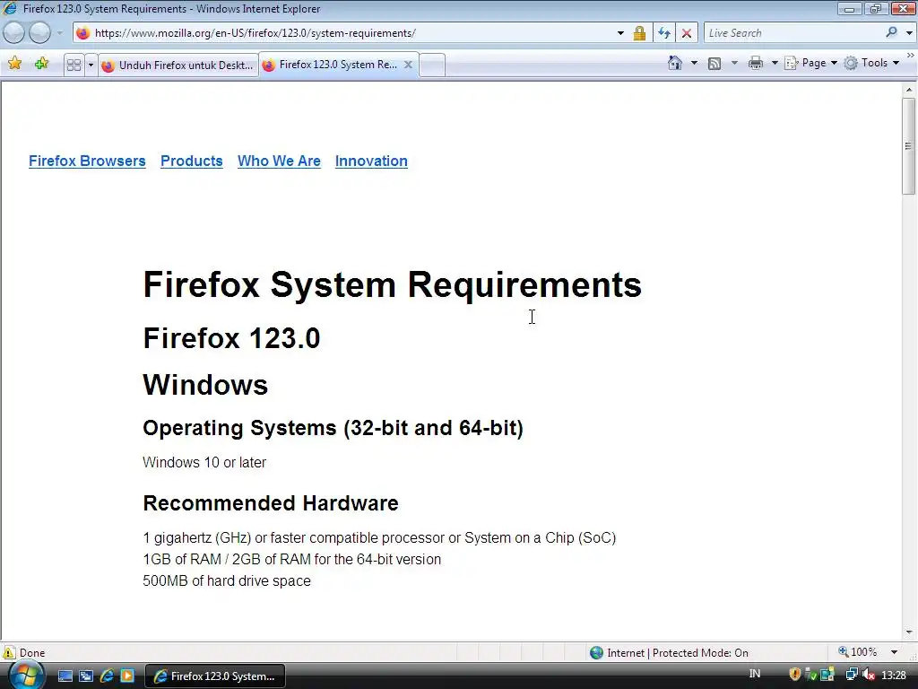
Task: Click the Back navigation button
Action: 14,33
